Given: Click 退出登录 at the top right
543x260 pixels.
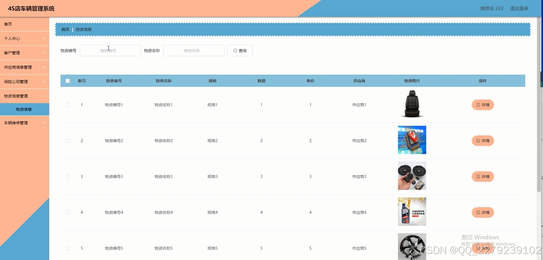Looking at the screenshot, I should point(519,8).
